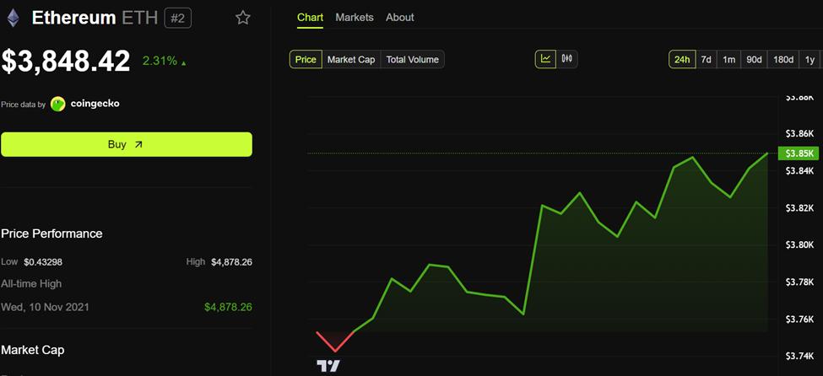Choose the 7d time range
Viewport: 823px width, 376px height.
706,59
